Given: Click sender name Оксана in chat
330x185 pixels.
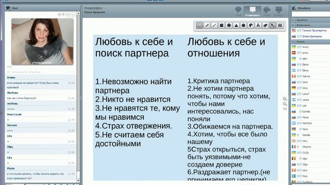Looking at the screenshot, I should [x=12, y=125].
